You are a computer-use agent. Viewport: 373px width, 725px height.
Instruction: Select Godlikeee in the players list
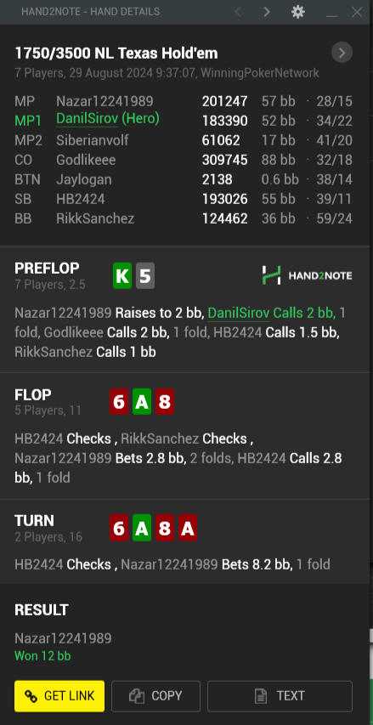point(86,160)
